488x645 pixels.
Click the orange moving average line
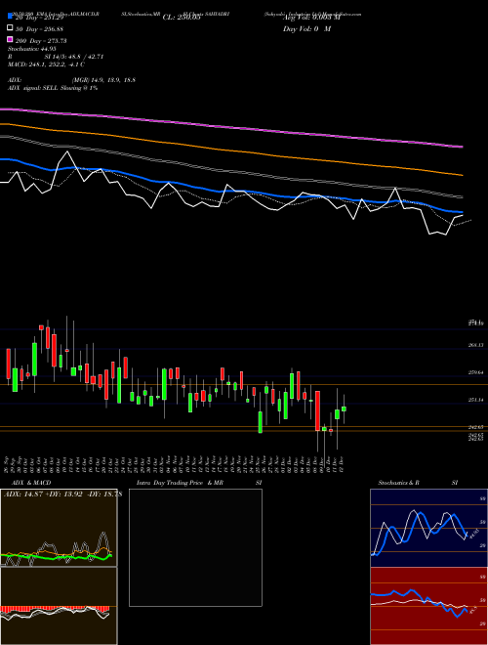point(230,150)
